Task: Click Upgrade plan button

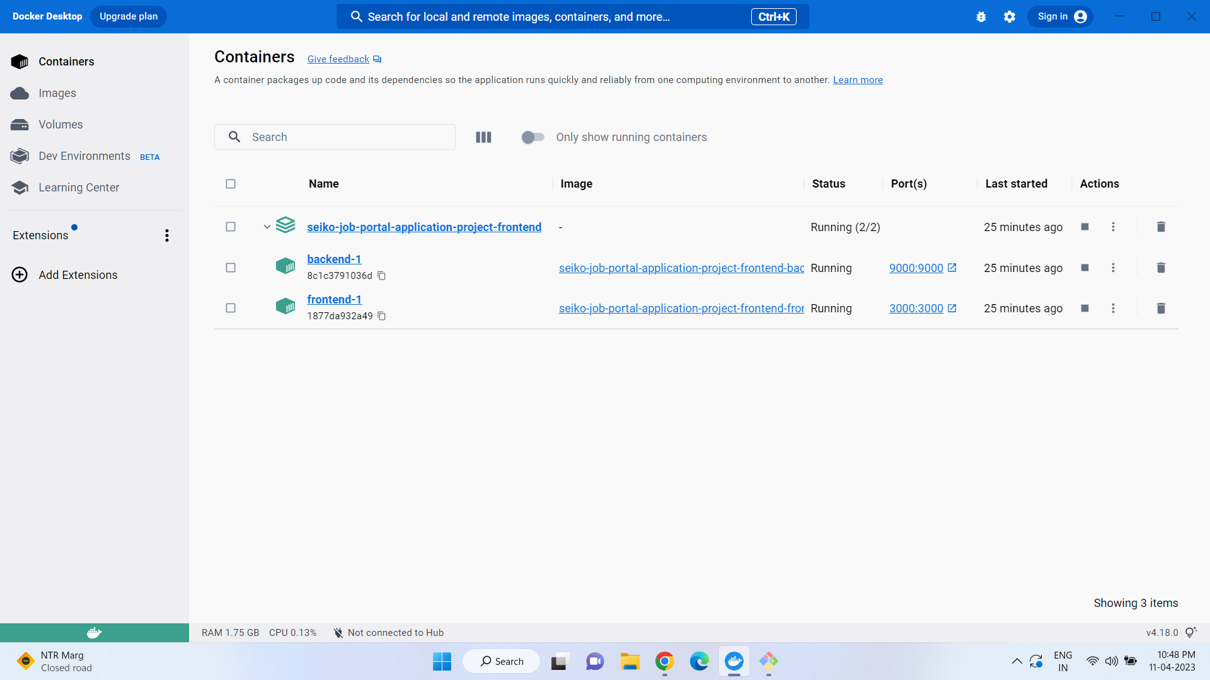Action: 128,16
